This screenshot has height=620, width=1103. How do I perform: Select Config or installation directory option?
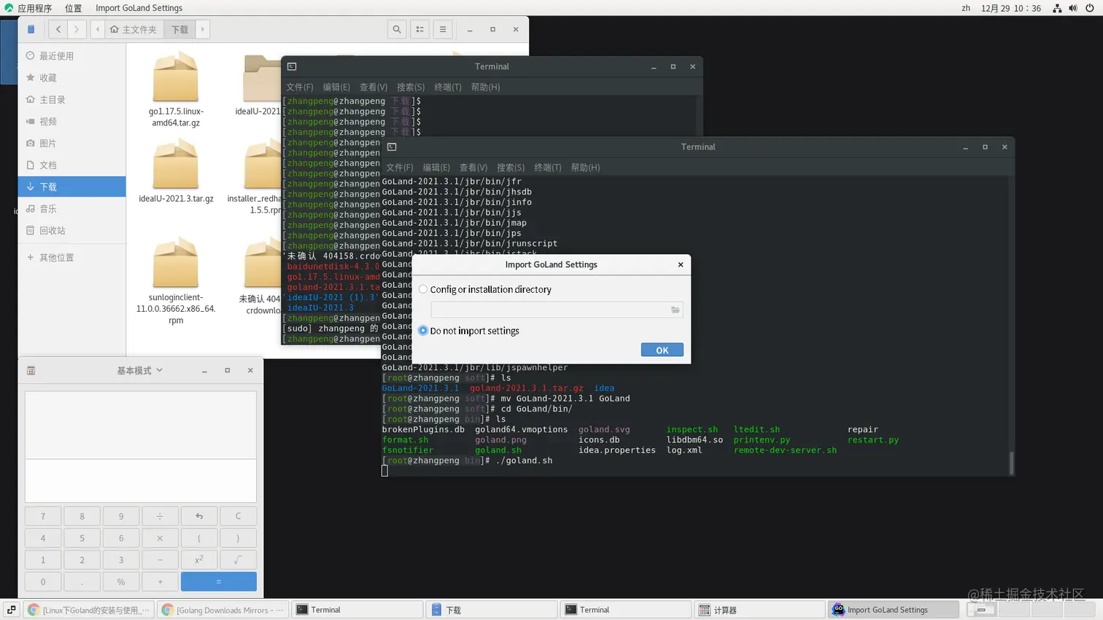click(x=423, y=289)
